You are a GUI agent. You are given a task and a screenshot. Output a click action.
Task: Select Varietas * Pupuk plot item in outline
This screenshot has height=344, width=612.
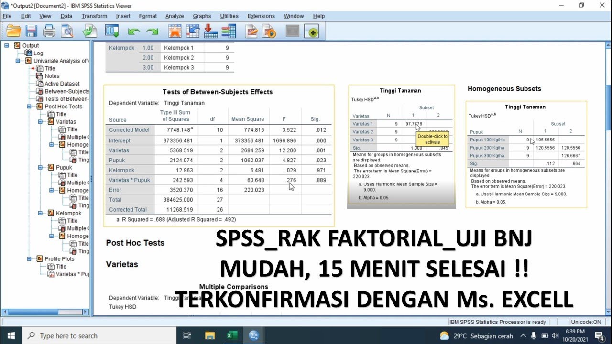click(x=72, y=274)
